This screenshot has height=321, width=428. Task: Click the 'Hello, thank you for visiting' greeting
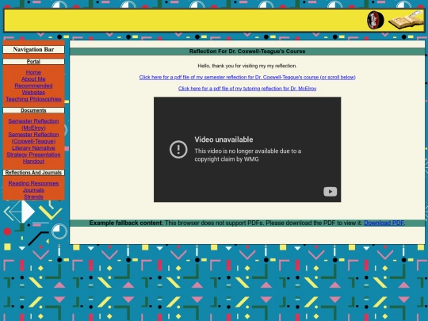tap(247, 66)
